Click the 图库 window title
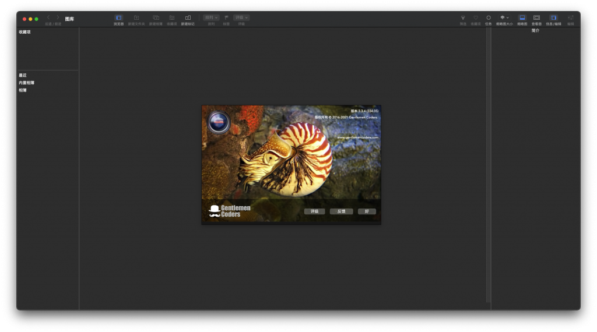The image size is (597, 332). pyautogui.click(x=69, y=19)
